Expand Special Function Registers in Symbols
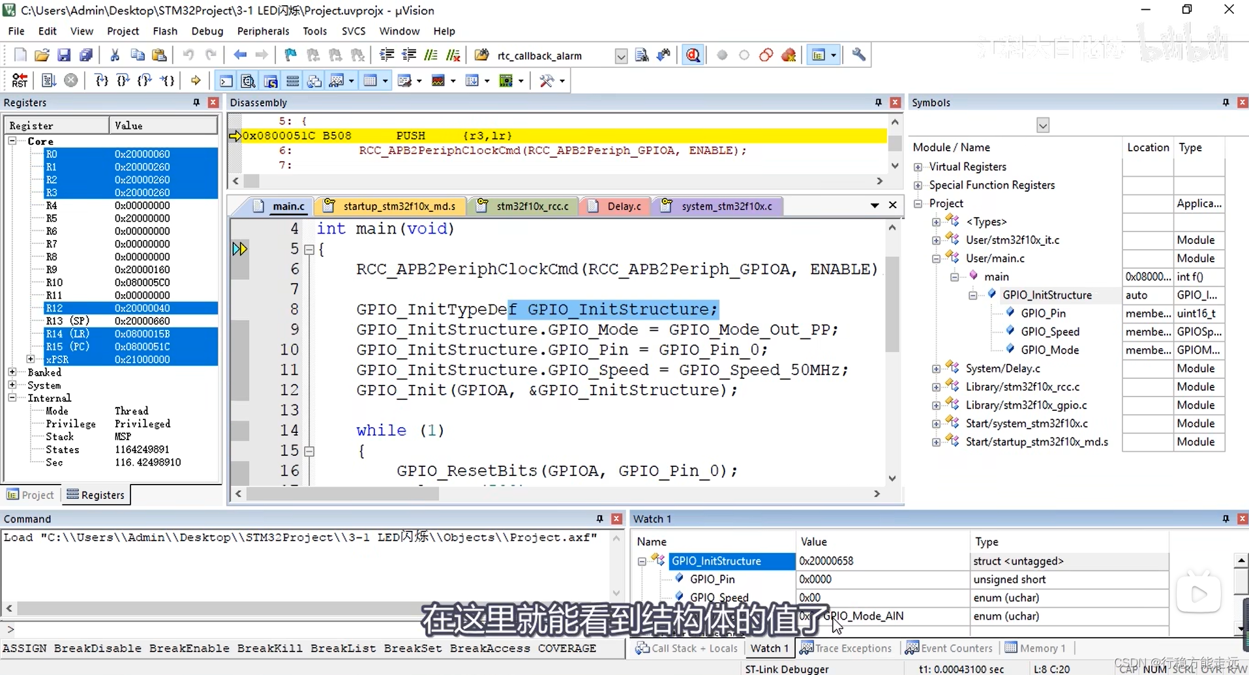Screen dimensions: 1249x675 click(918, 185)
